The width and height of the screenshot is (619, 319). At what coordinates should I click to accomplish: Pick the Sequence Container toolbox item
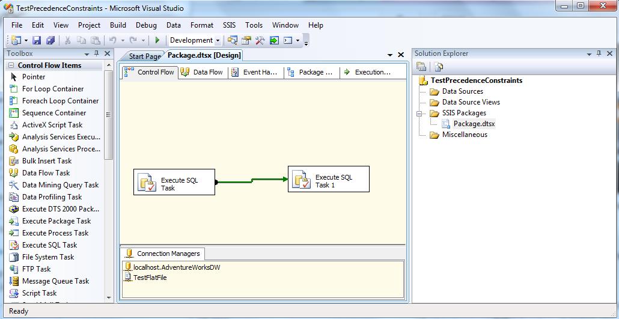coord(54,113)
